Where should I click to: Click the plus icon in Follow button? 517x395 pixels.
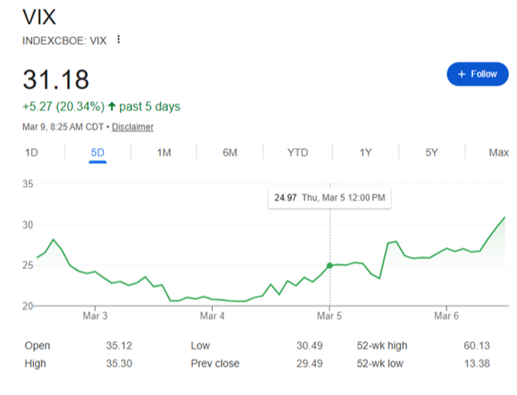click(x=461, y=75)
